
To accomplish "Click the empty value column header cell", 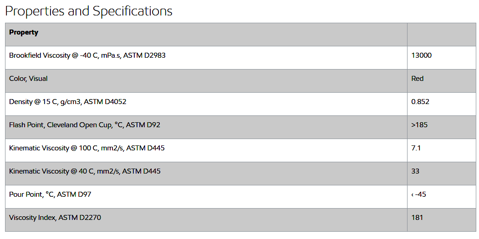I will [441, 35].
